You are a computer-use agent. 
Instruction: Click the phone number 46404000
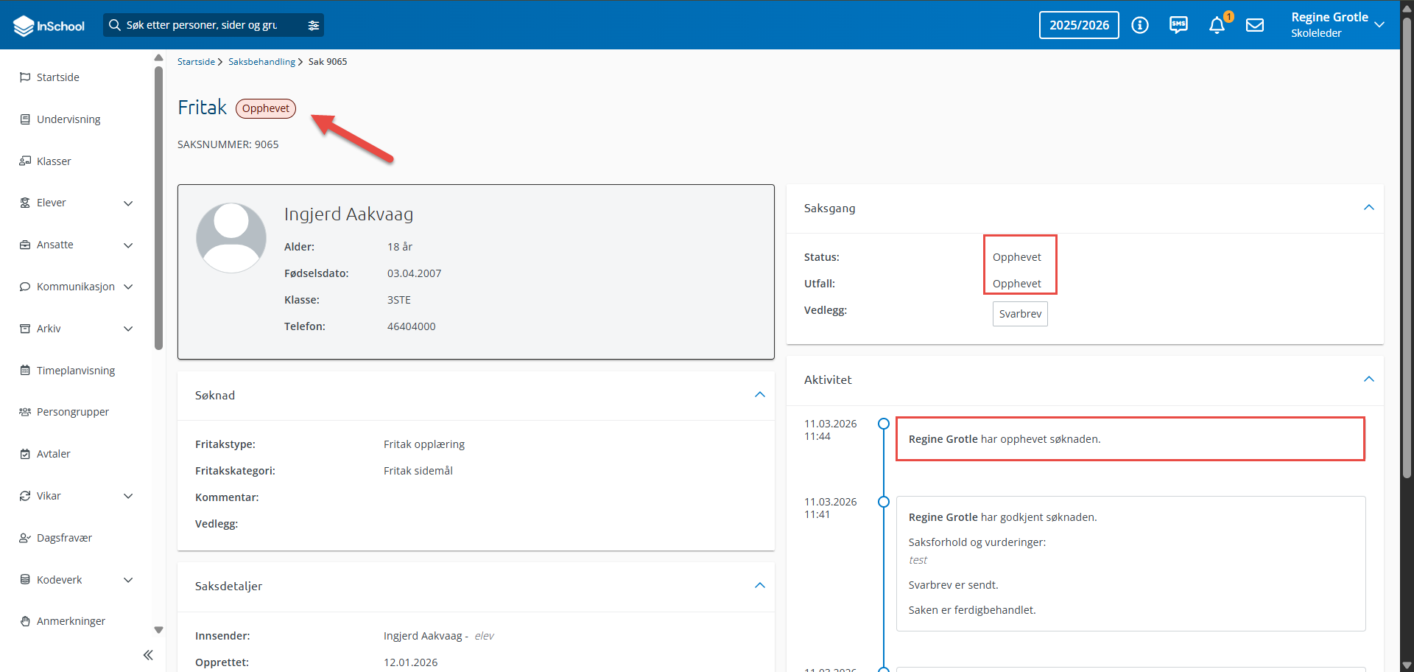pos(412,326)
